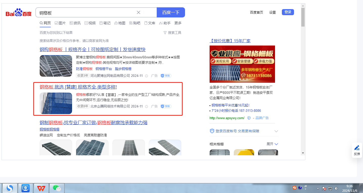Viewport: 363px width, 193px height.
Task: Click the scrollbar up arrow
Action: [x=303, y=6]
